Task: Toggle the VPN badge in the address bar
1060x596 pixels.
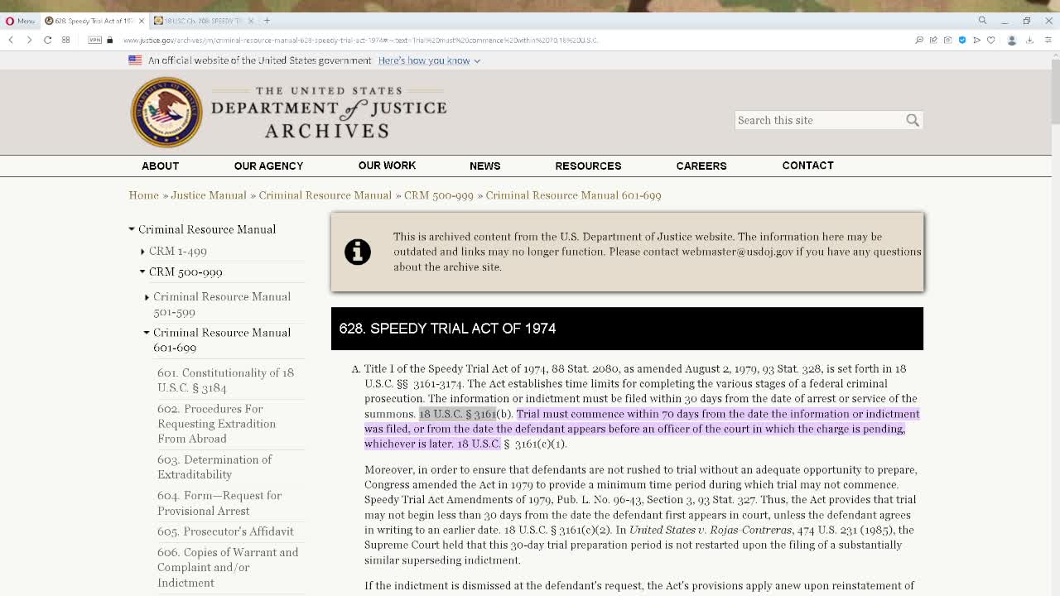Action: 95,40
